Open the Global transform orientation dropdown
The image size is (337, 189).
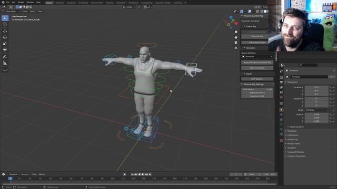coord(129,7)
